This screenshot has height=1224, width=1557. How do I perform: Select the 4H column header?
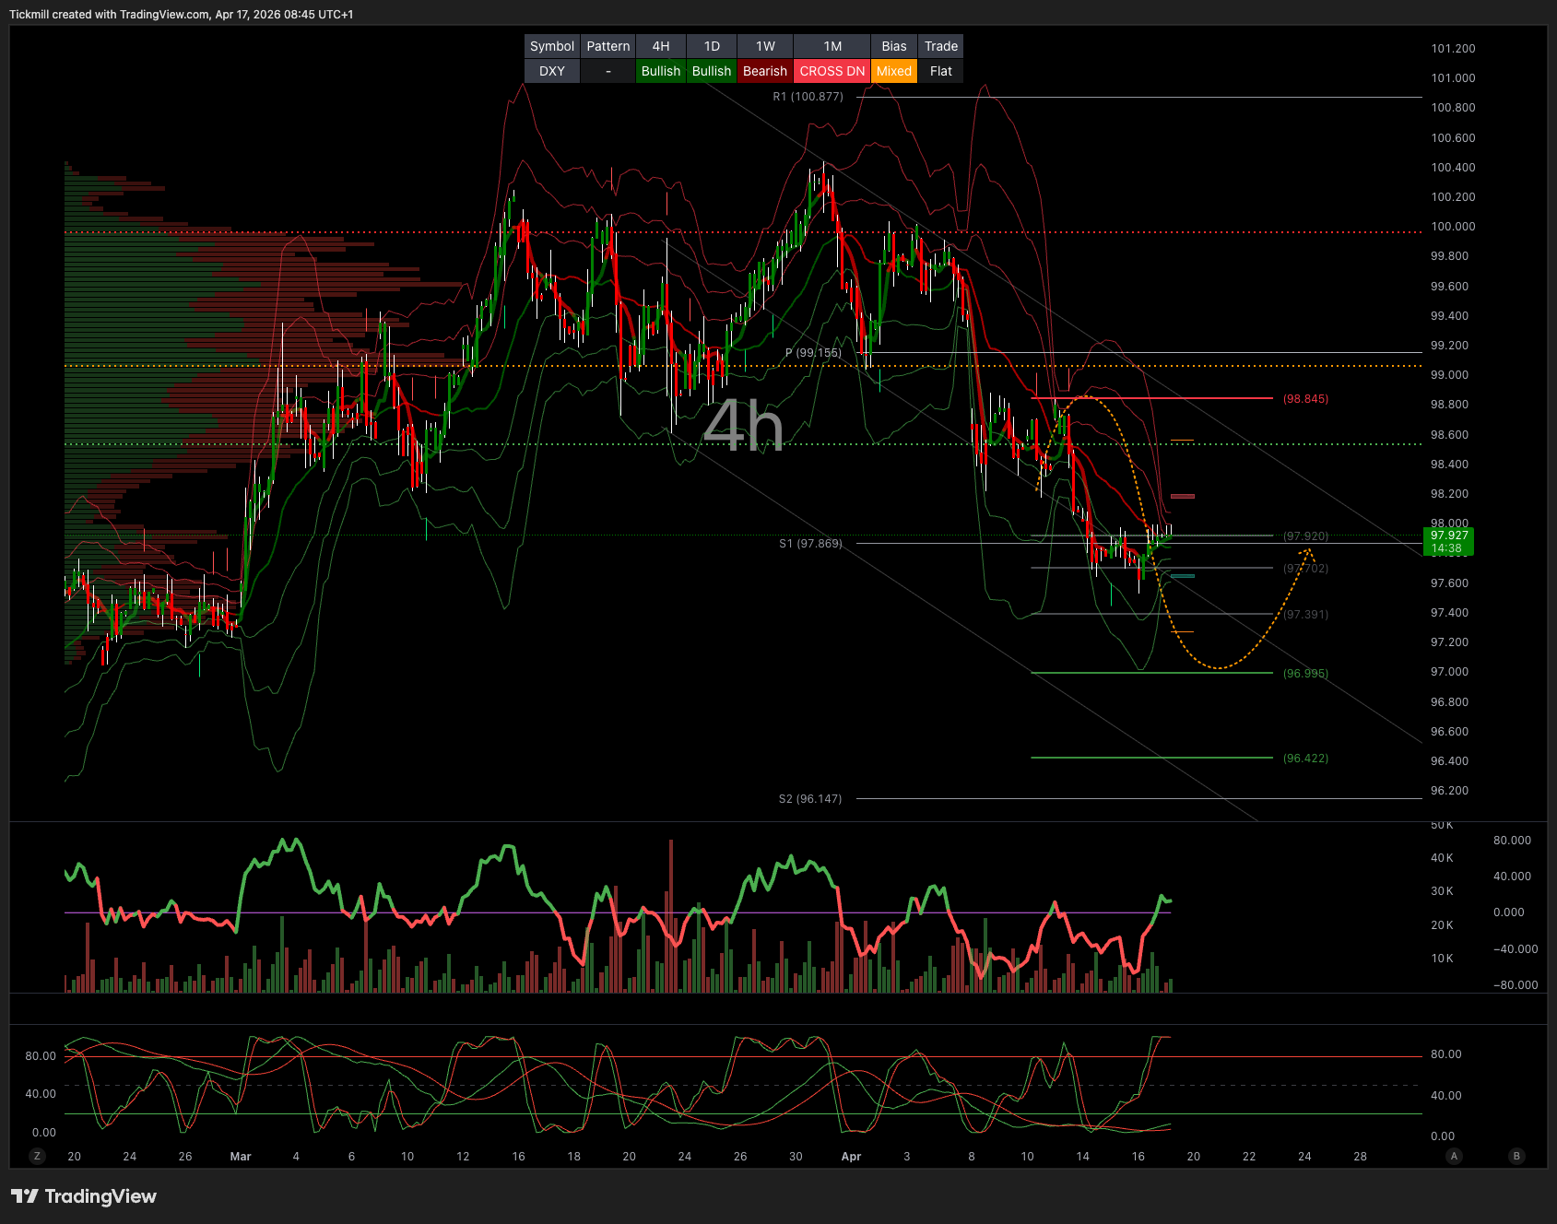click(661, 46)
